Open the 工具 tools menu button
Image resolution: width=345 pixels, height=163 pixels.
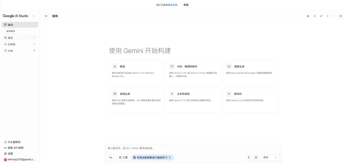123,157
